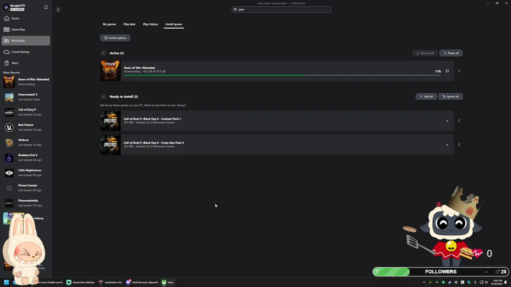This screenshot has width=511, height=287.
Task: Go back with the arrow icon
Action: (x=58, y=10)
